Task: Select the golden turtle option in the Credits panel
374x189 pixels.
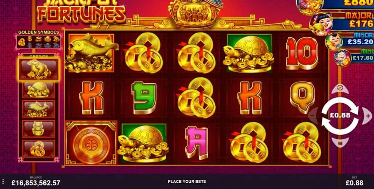Action: (x=39, y=90)
